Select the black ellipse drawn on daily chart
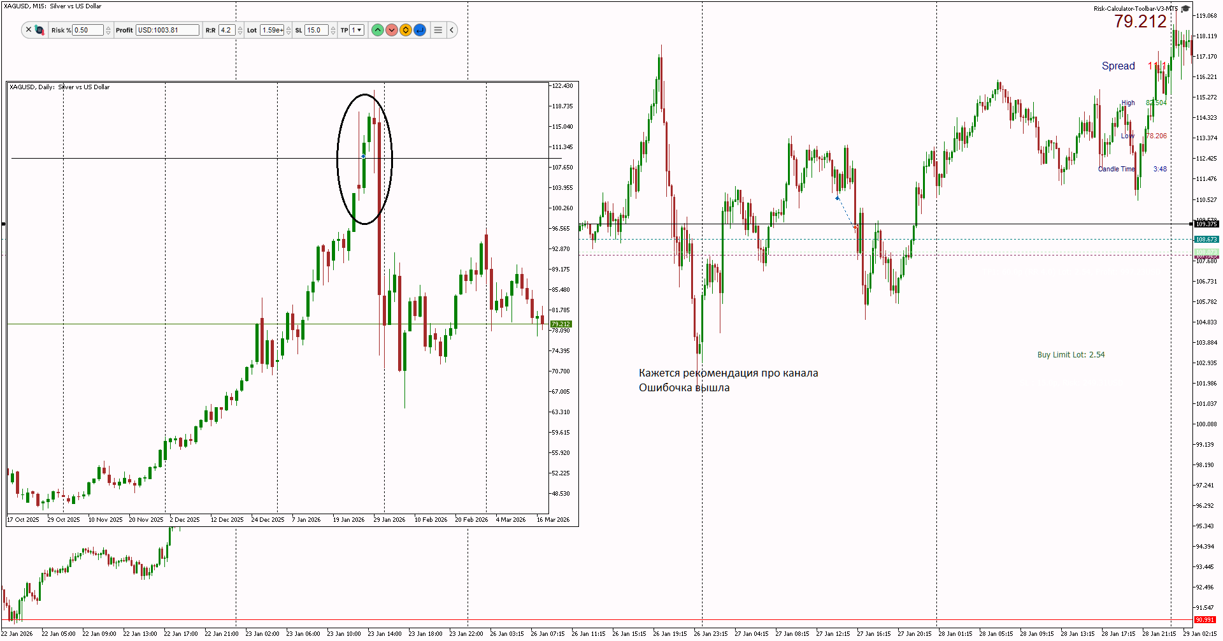The height and width of the screenshot is (641, 1223). (364, 159)
